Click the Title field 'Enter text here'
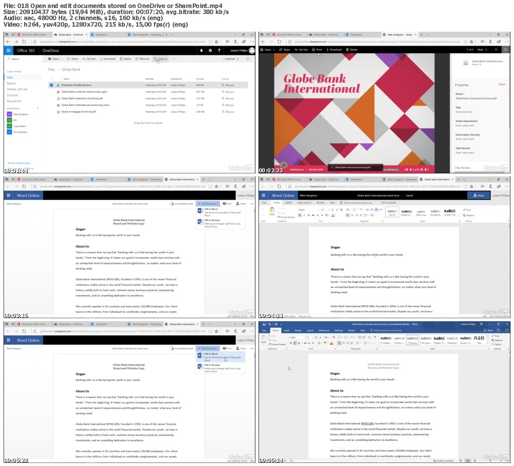Viewport: 514px width, 466px height. [x=464, y=112]
